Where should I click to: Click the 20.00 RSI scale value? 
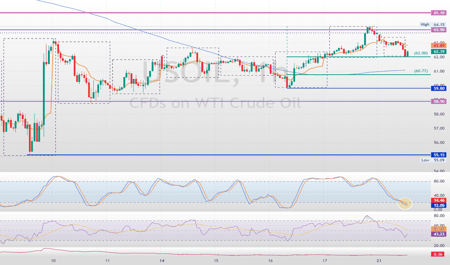(439, 246)
